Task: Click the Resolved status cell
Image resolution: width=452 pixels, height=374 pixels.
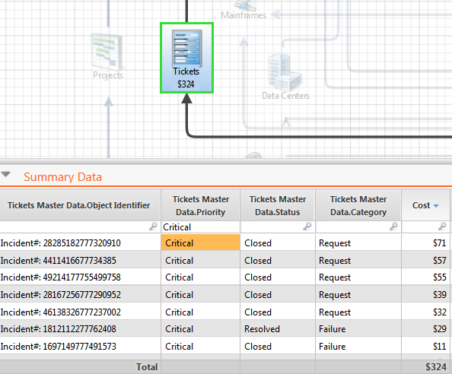Action: pos(262,329)
